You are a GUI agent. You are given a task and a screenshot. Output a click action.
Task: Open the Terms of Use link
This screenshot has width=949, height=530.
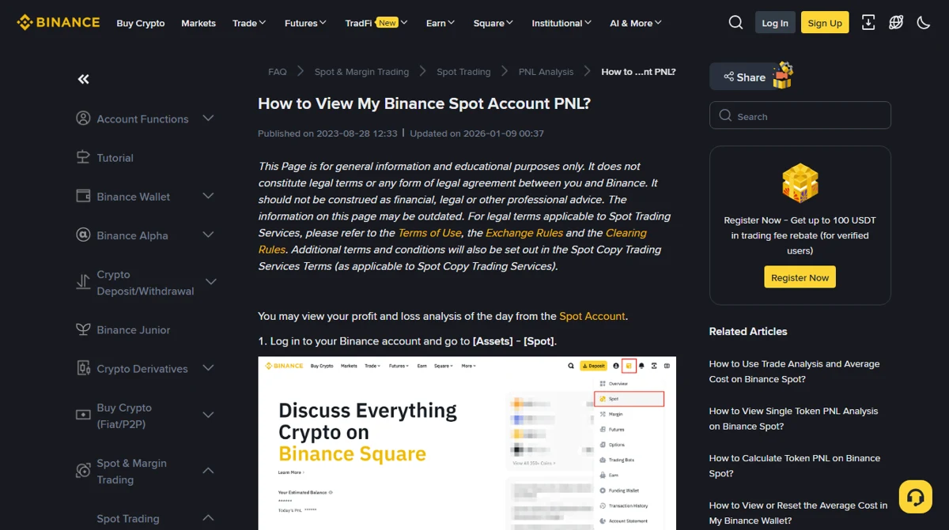pyautogui.click(x=429, y=233)
